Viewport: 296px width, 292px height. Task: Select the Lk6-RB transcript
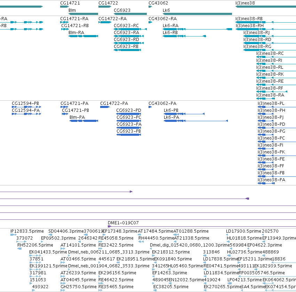coord(170,33)
